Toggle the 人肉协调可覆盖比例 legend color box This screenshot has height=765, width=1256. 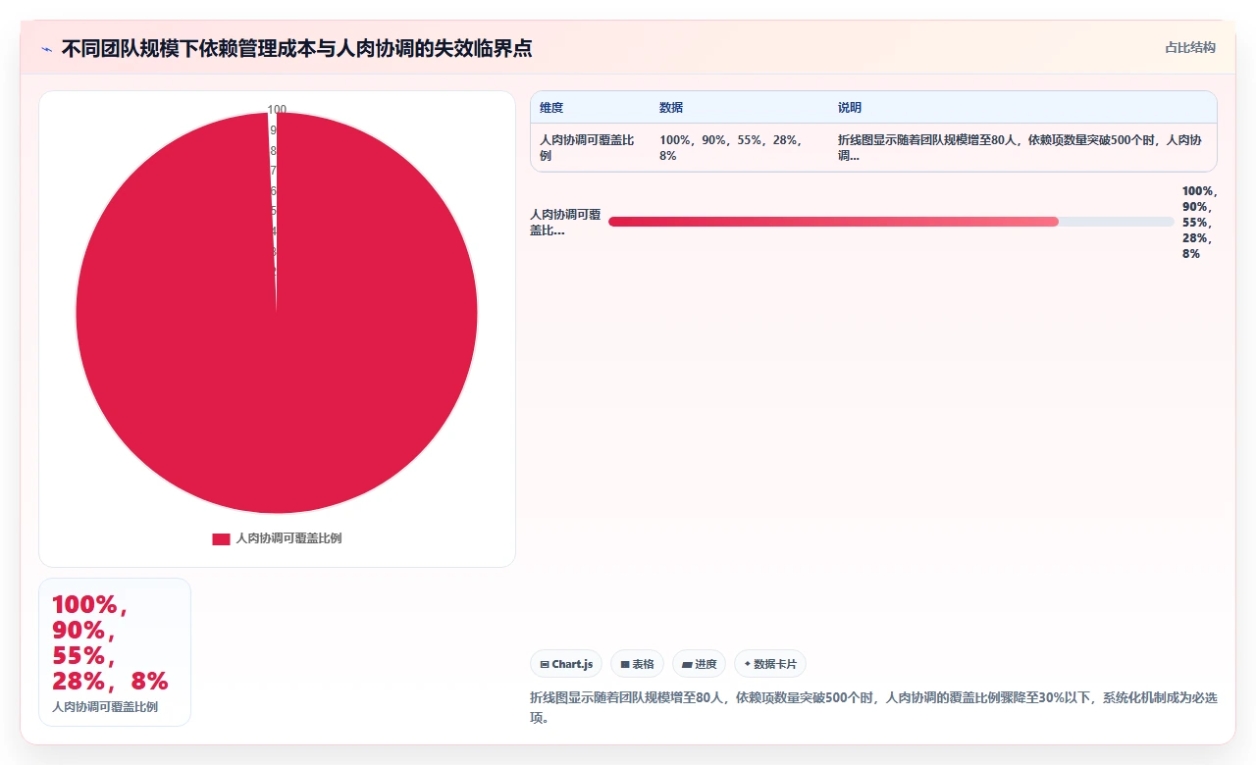(221, 538)
